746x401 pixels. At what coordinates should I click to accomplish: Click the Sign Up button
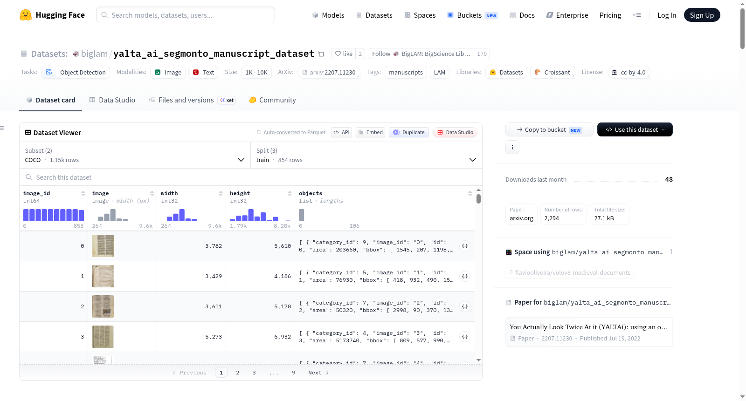coord(702,15)
